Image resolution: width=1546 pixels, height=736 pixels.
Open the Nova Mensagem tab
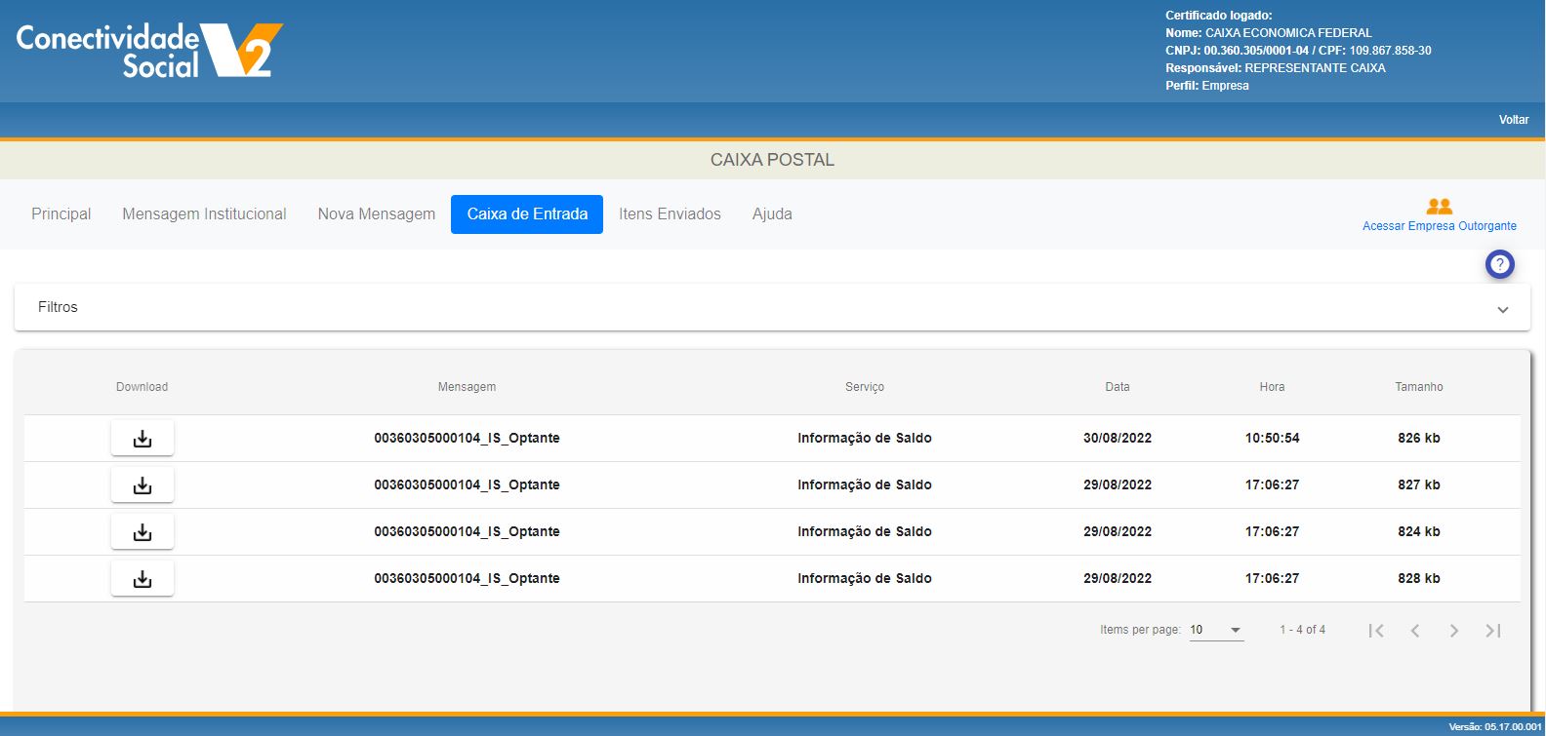(x=377, y=214)
